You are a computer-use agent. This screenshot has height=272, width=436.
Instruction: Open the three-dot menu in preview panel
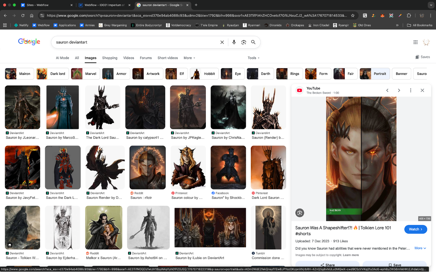[x=410, y=90]
